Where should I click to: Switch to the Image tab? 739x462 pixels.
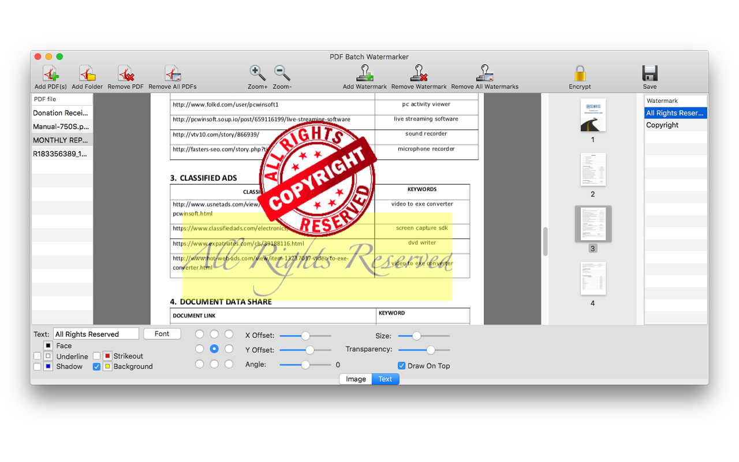[356, 379]
